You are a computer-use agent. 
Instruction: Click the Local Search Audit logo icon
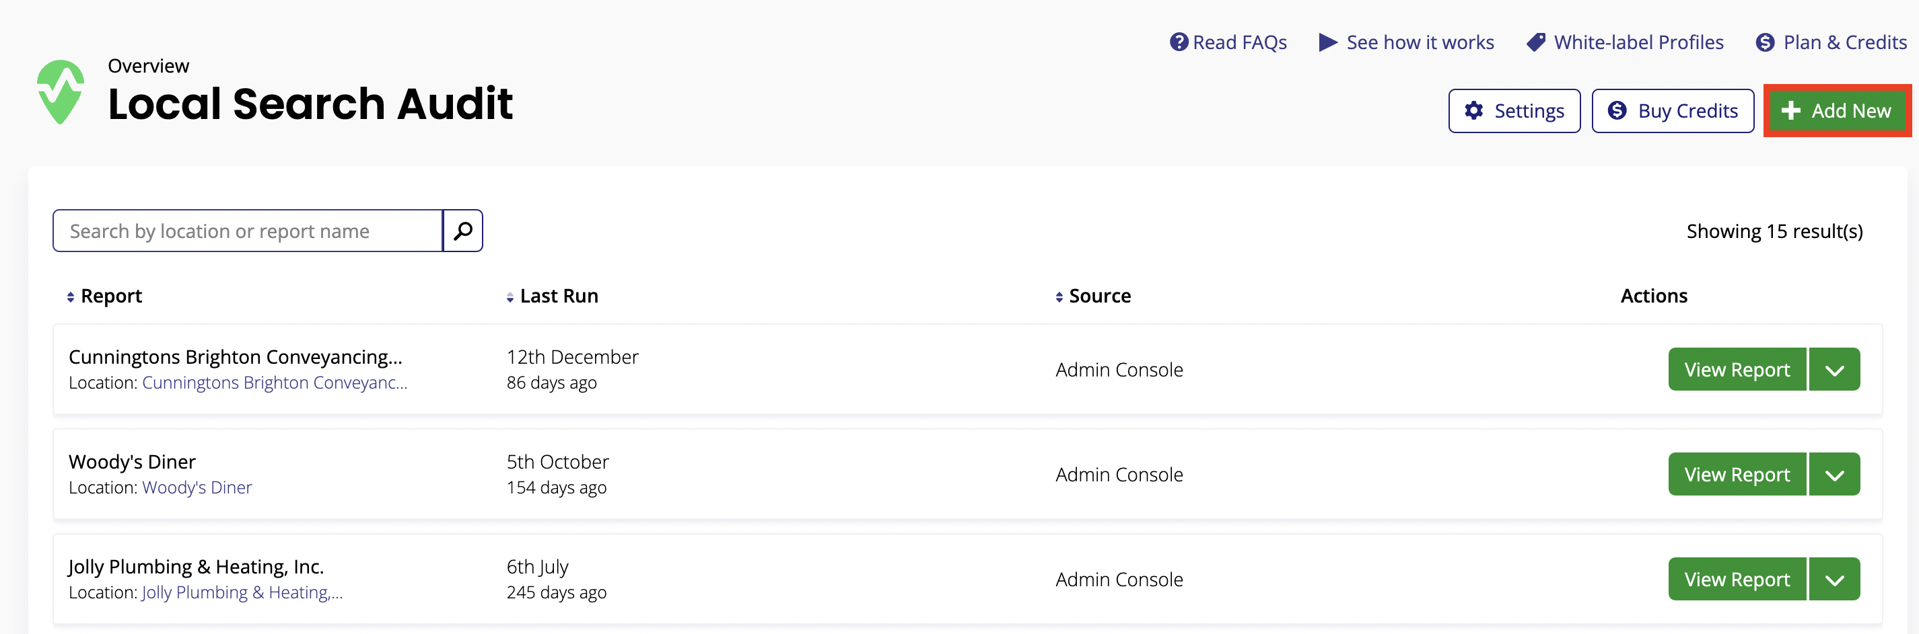point(61,91)
